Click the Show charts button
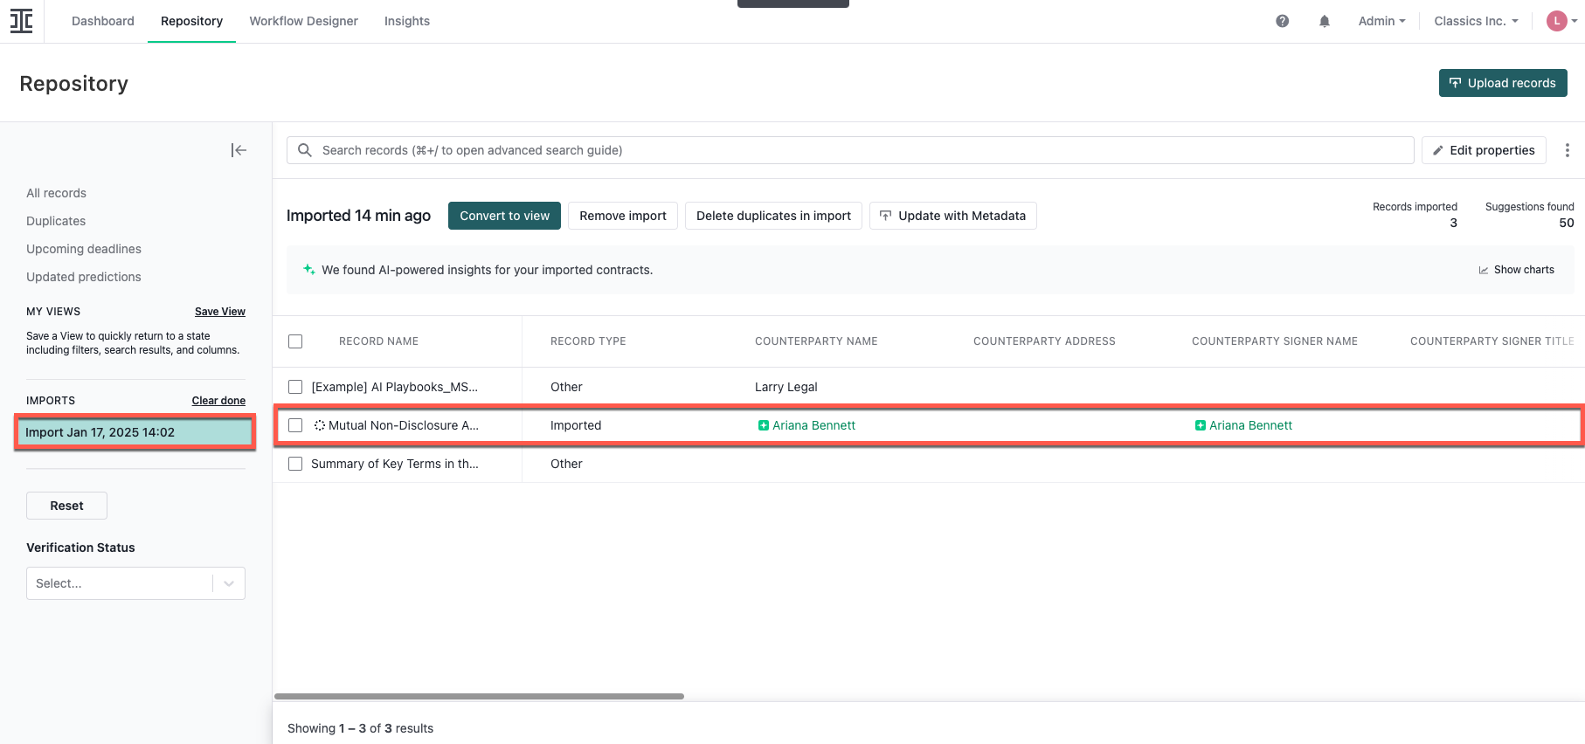This screenshot has height=744, width=1585. click(1516, 270)
